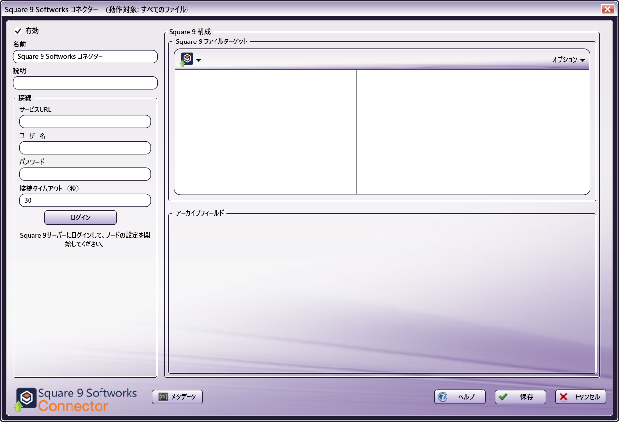Close the connector dialog window
Viewport: 619px width, 422px height.
608,9
